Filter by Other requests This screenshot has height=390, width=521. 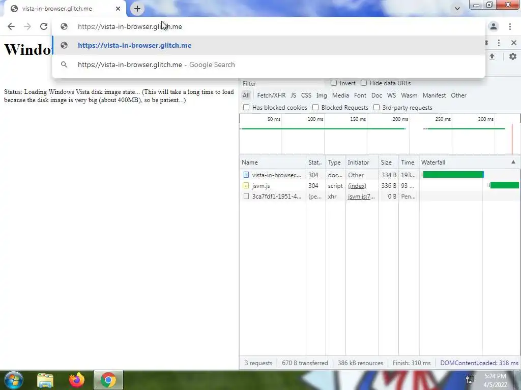click(458, 95)
